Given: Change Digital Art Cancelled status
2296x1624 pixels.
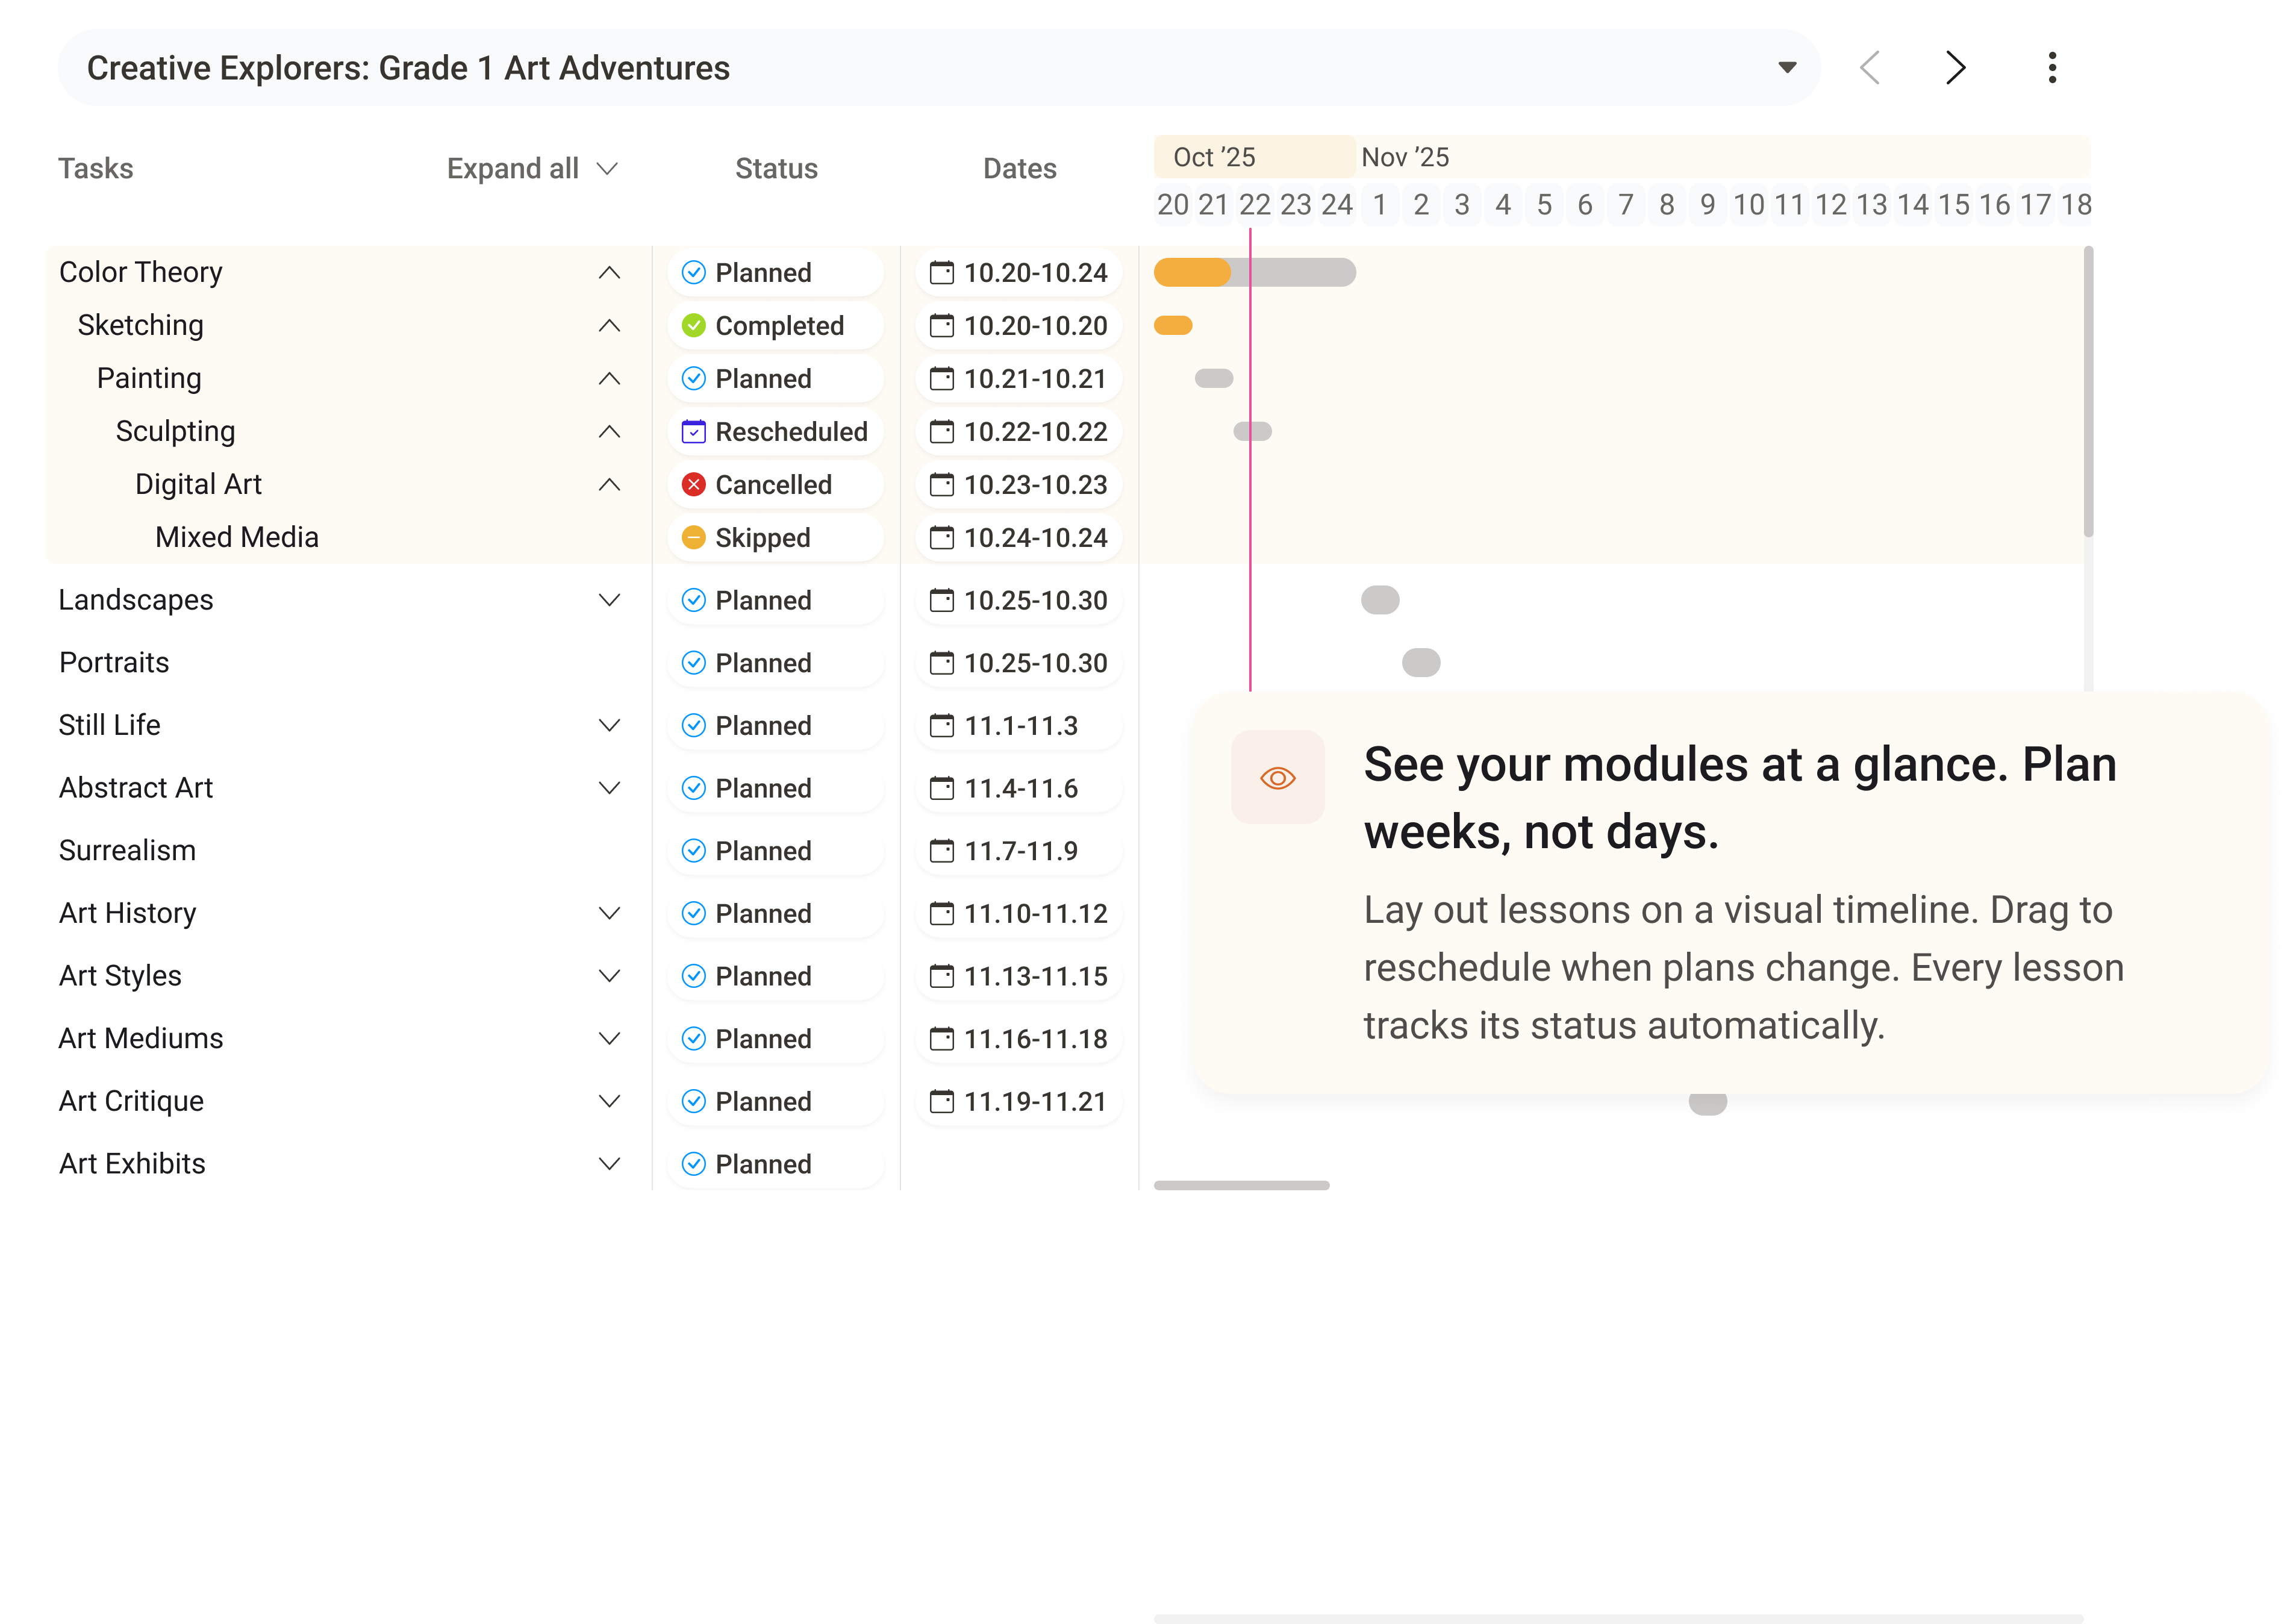Looking at the screenshot, I should 776,484.
